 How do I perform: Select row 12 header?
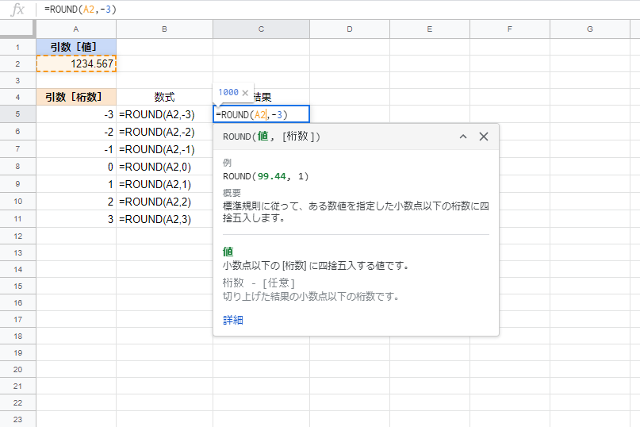[17, 237]
